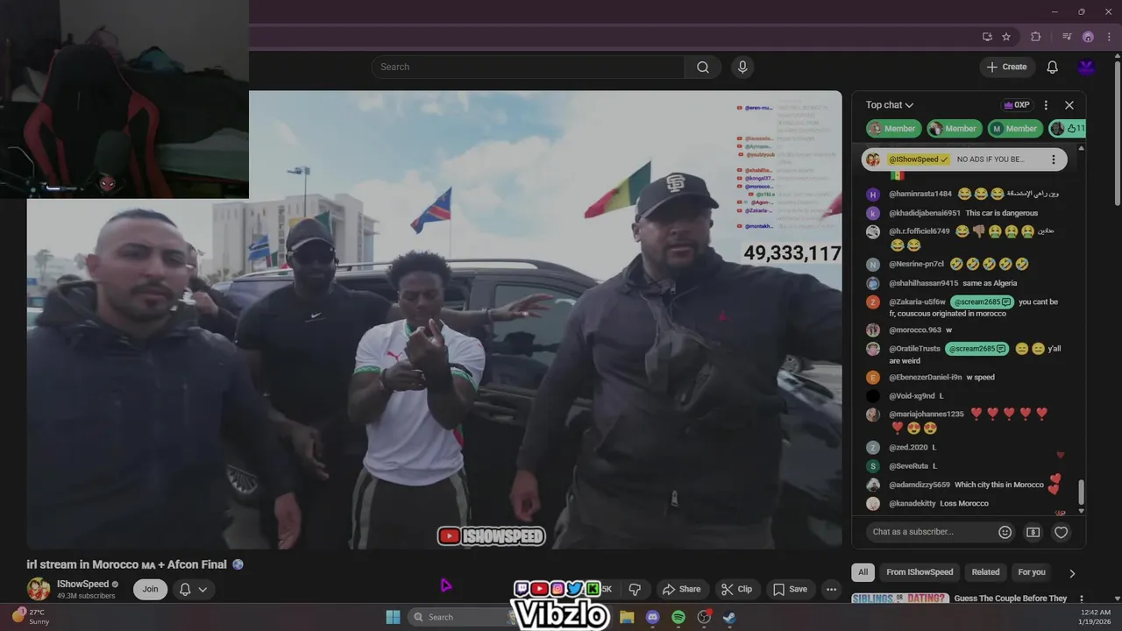Open live chat options three-dot menu
Viewport: 1122px width, 631px height.
(1046, 105)
